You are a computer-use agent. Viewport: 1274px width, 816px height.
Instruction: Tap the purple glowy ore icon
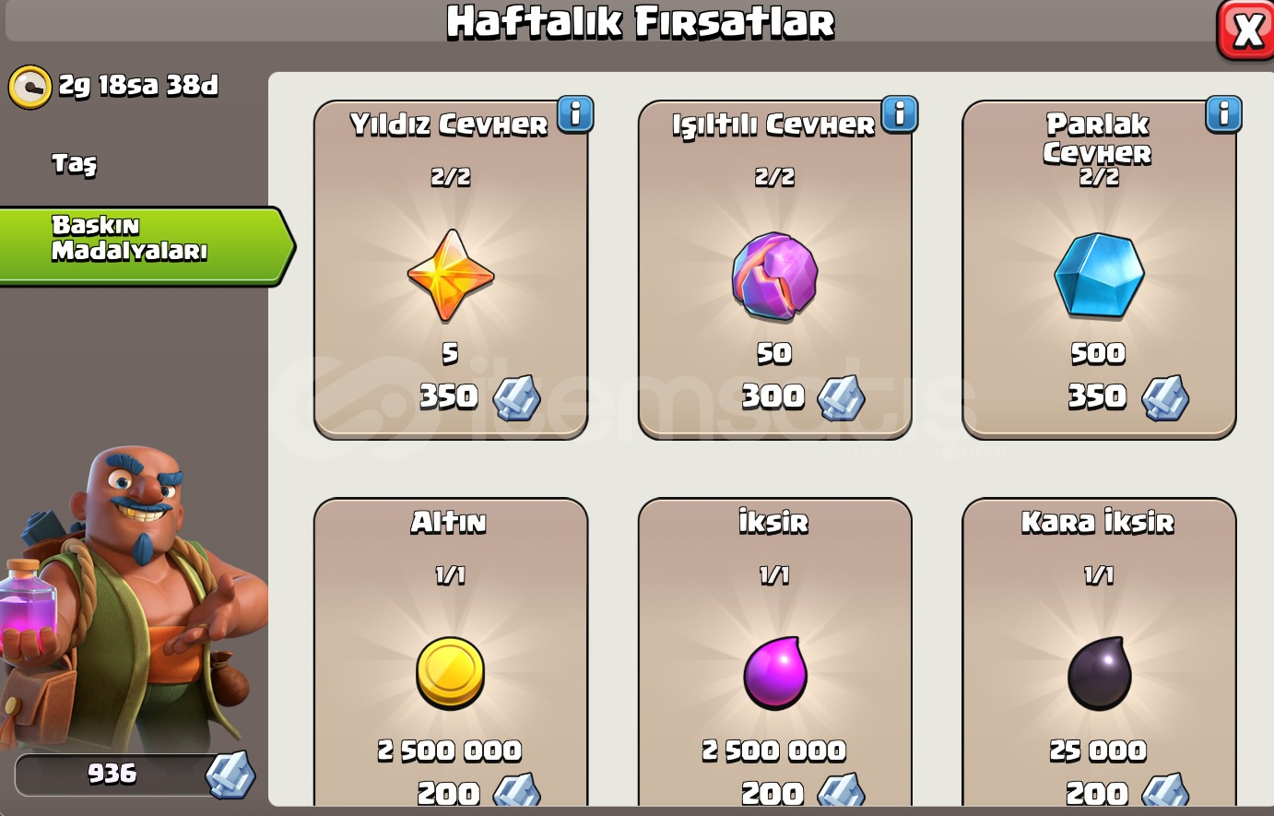[774, 276]
